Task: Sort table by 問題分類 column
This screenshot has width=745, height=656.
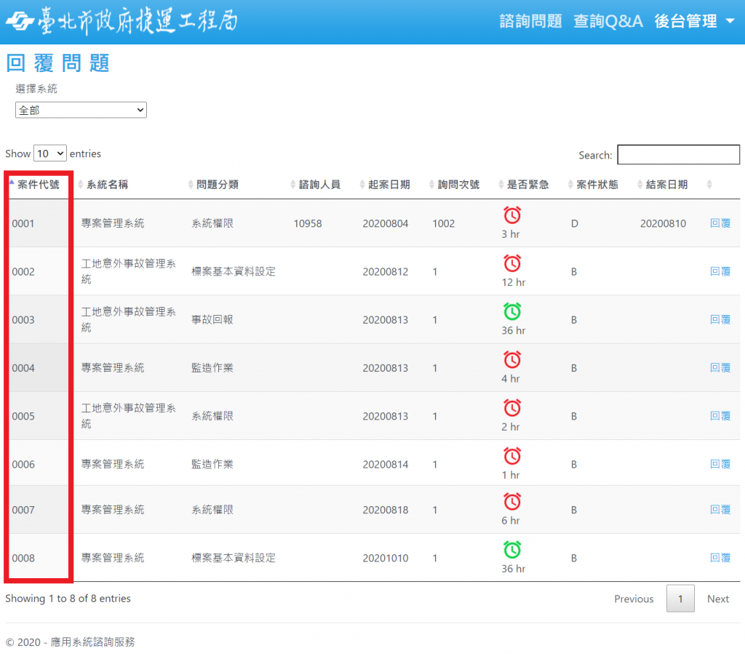Action: [x=217, y=185]
